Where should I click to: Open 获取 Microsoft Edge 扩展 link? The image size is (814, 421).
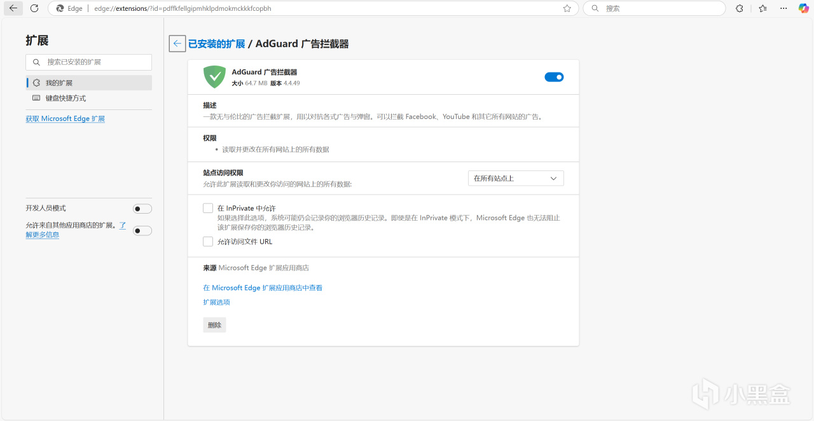pos(66,119)
